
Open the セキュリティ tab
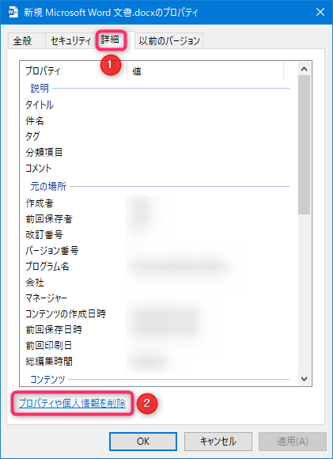pos(70,40)
